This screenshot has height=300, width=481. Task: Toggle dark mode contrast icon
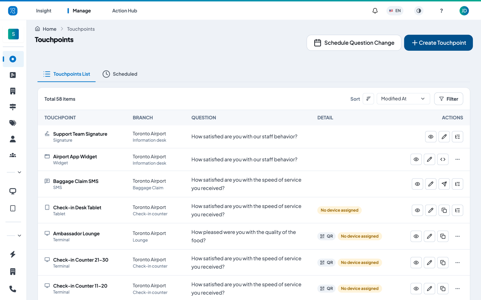point(419,11)
